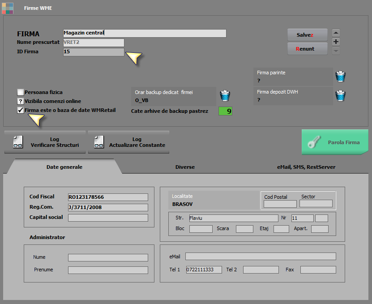Viewport: 372px width, 304px height.
Task: Go to next record with down arrow
Action: [x=336, y=51]
